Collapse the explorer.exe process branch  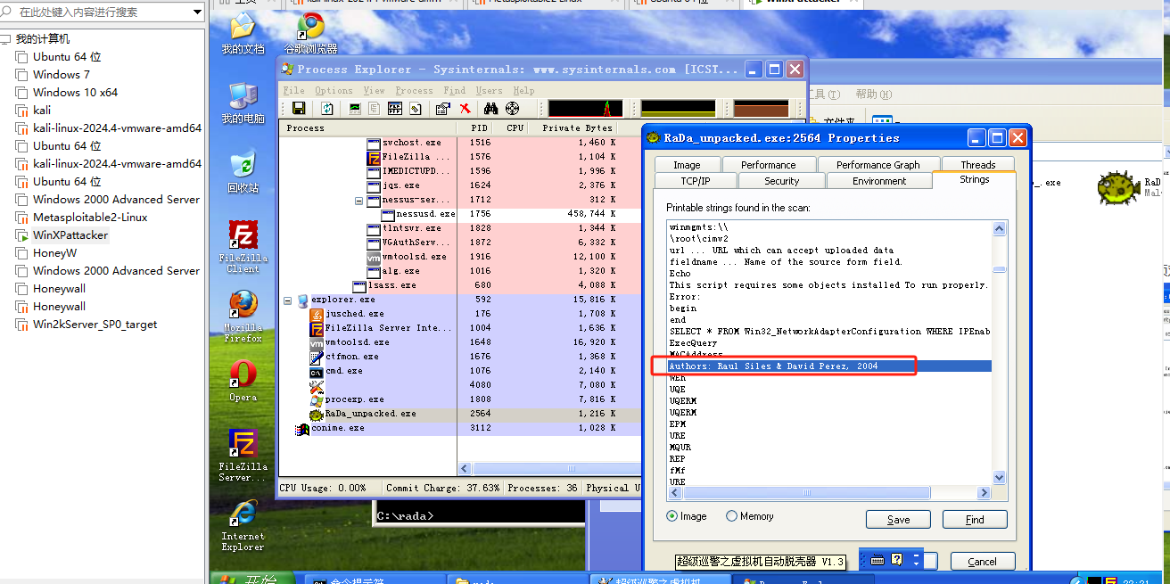(288, 300)
